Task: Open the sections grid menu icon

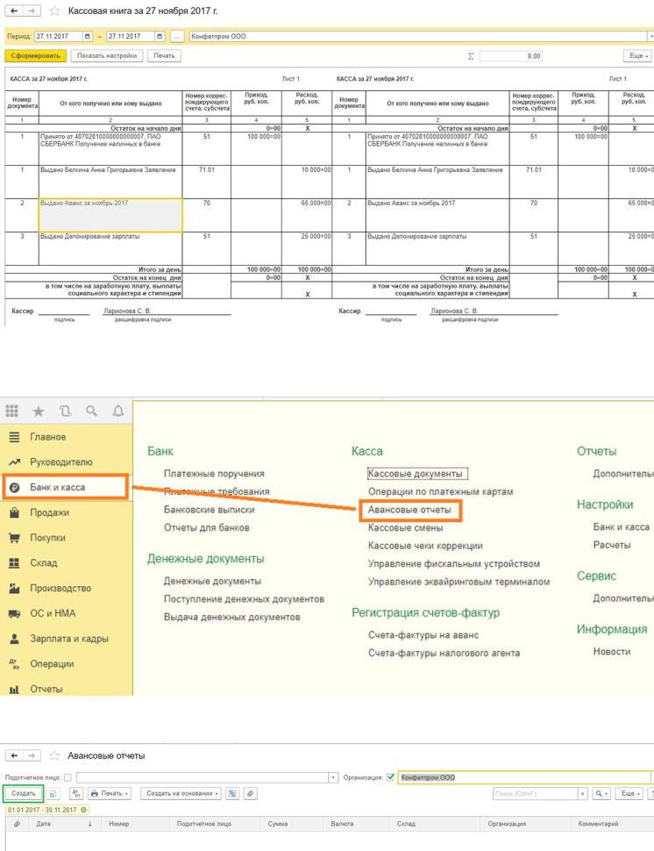Action: pyautogui.click(x=13, y=411)
